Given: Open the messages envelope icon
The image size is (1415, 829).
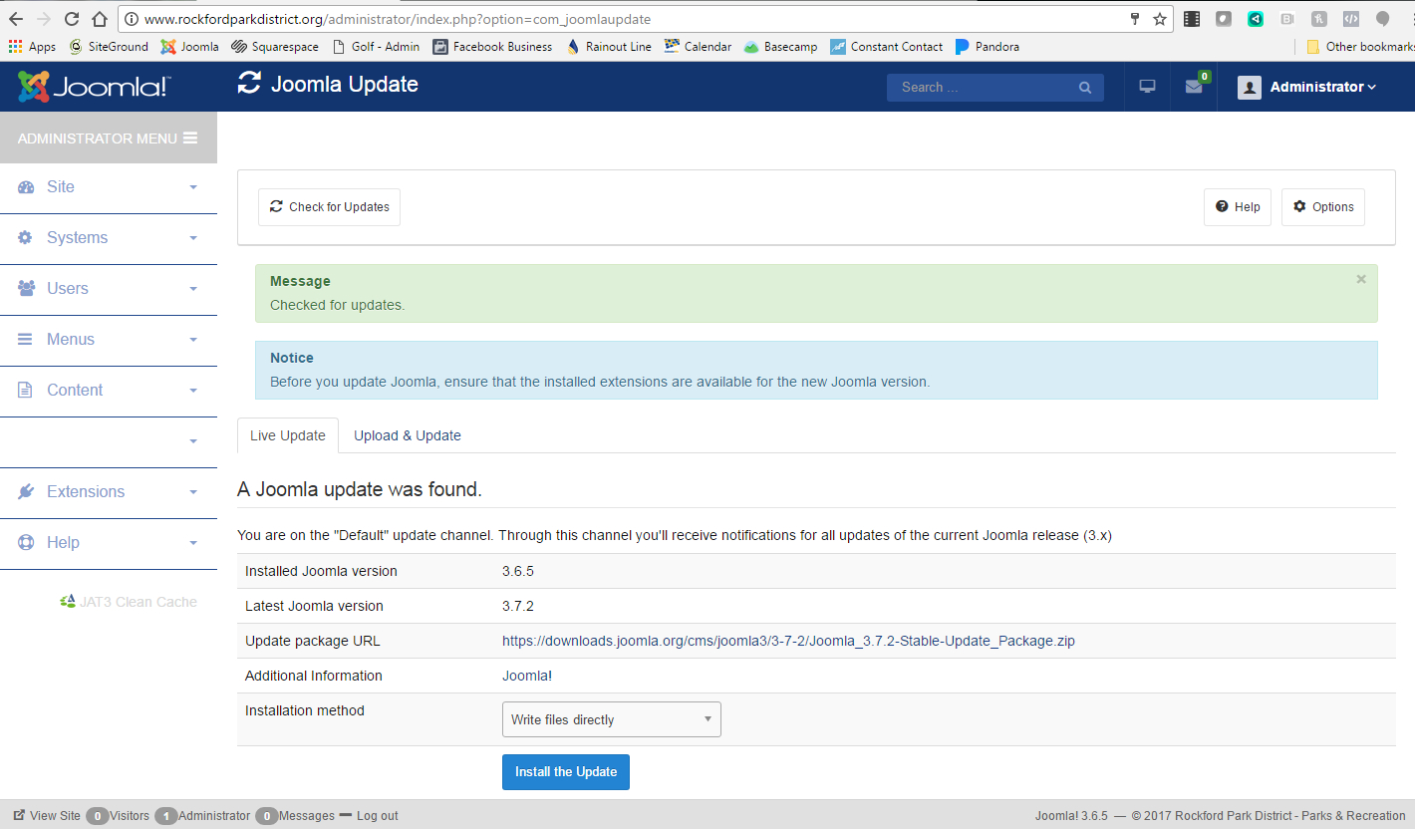Looking at the screenshot, I should [1194, 87].
